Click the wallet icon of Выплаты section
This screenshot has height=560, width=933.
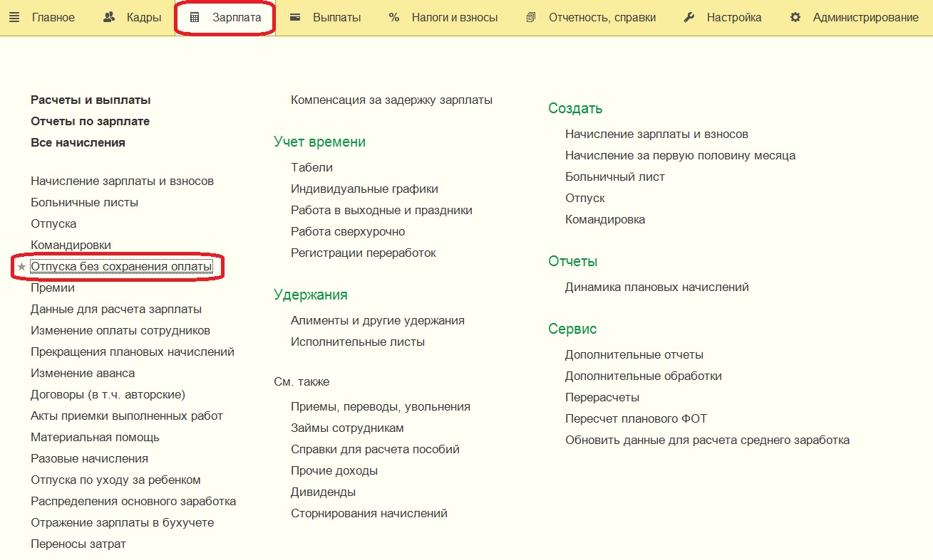click(x=295, y=18)
